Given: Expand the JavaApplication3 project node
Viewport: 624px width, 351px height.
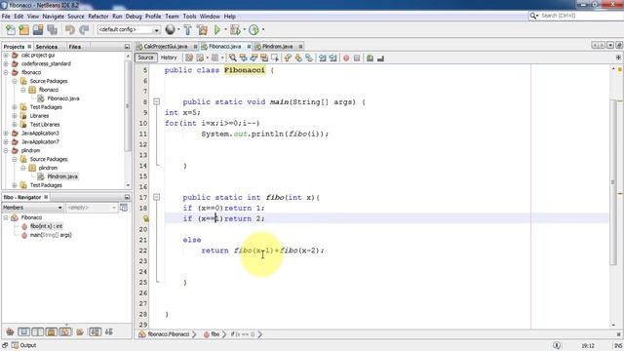Looking at the screenshot, I should 6,134.
